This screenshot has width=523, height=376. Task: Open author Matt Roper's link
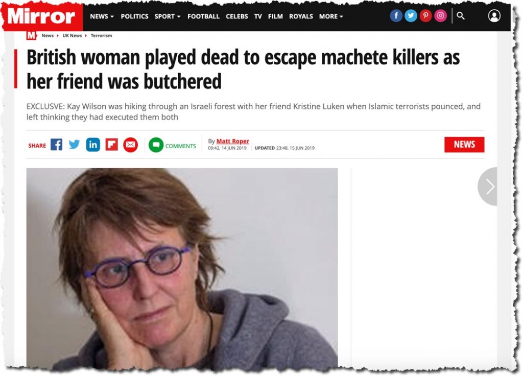click(x=232, y=141)
